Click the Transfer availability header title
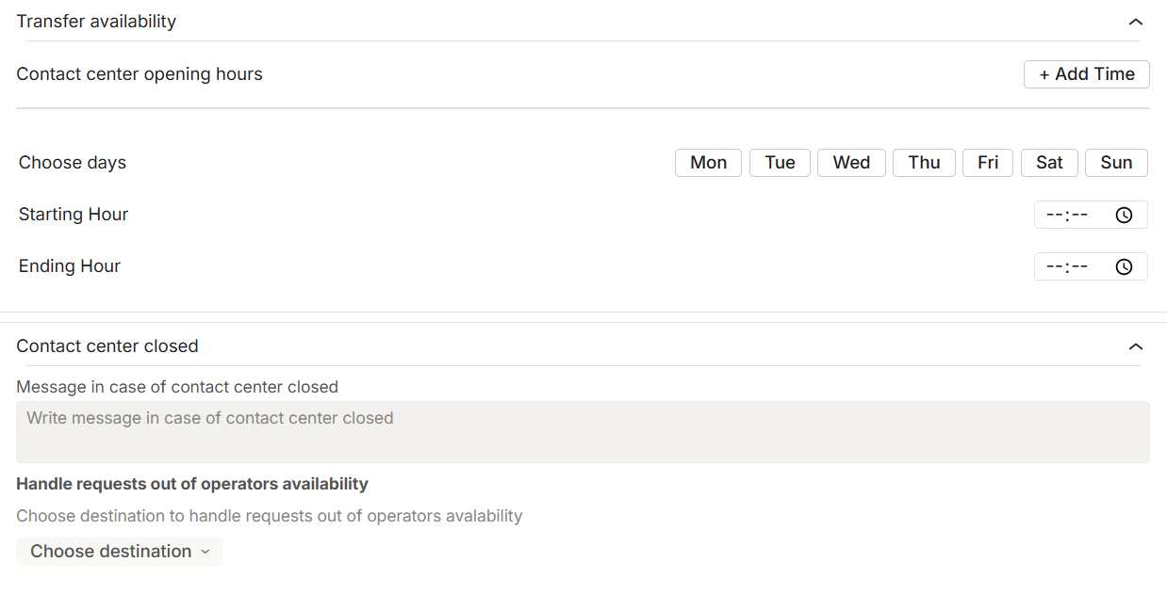Screen dimensions: 1167x594 [x=96, y=22]
